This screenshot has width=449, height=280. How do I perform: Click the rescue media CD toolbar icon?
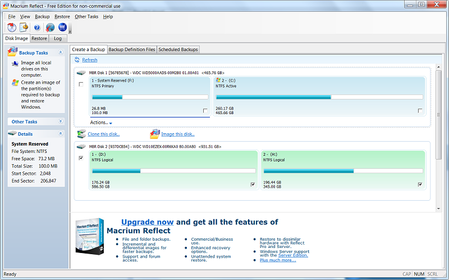click(x=11, y=27)
